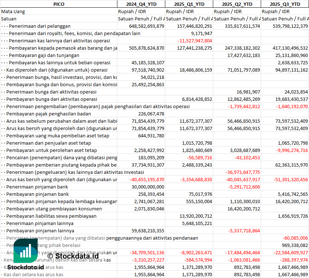Select the PICO header cell

click(x=59, y=4)
